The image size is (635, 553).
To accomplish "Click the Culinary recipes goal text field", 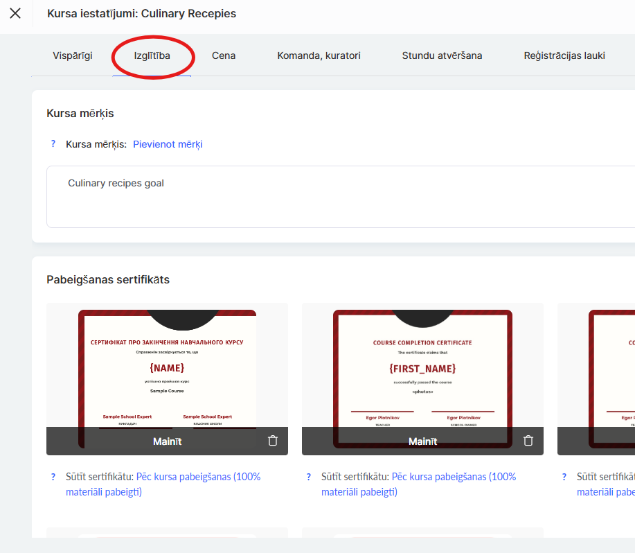I will (x=339, y=196).
